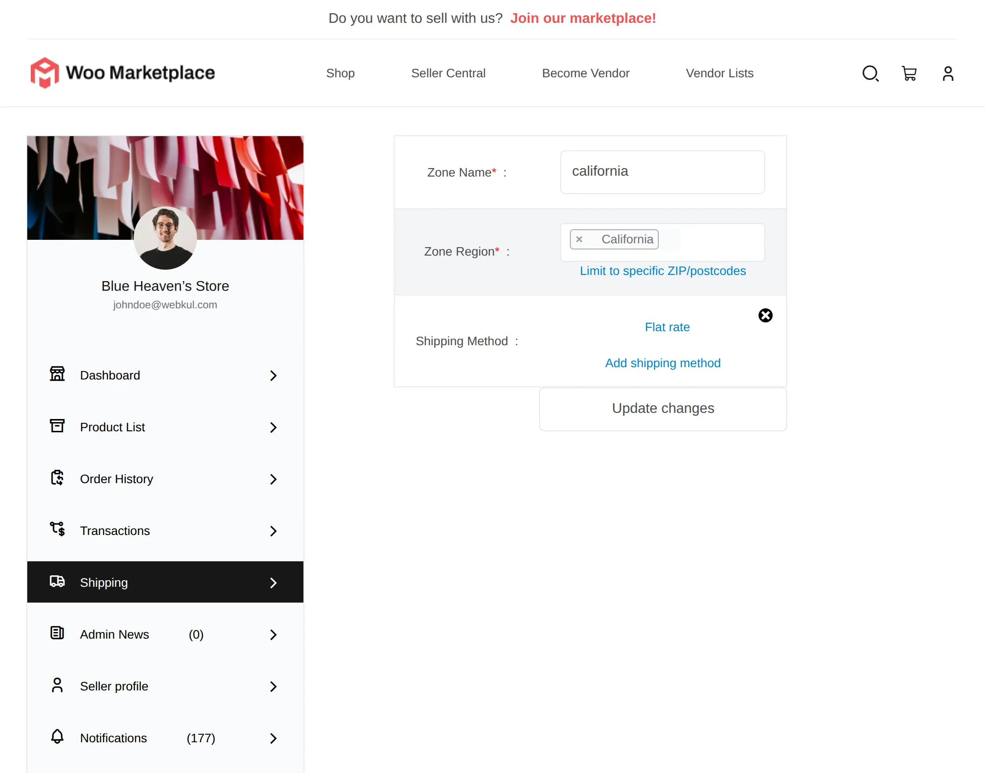The width and height of the screenshot is (985, 773).
Task: Remove the Flat rate shipping method
Action: (x=765, y=315)
